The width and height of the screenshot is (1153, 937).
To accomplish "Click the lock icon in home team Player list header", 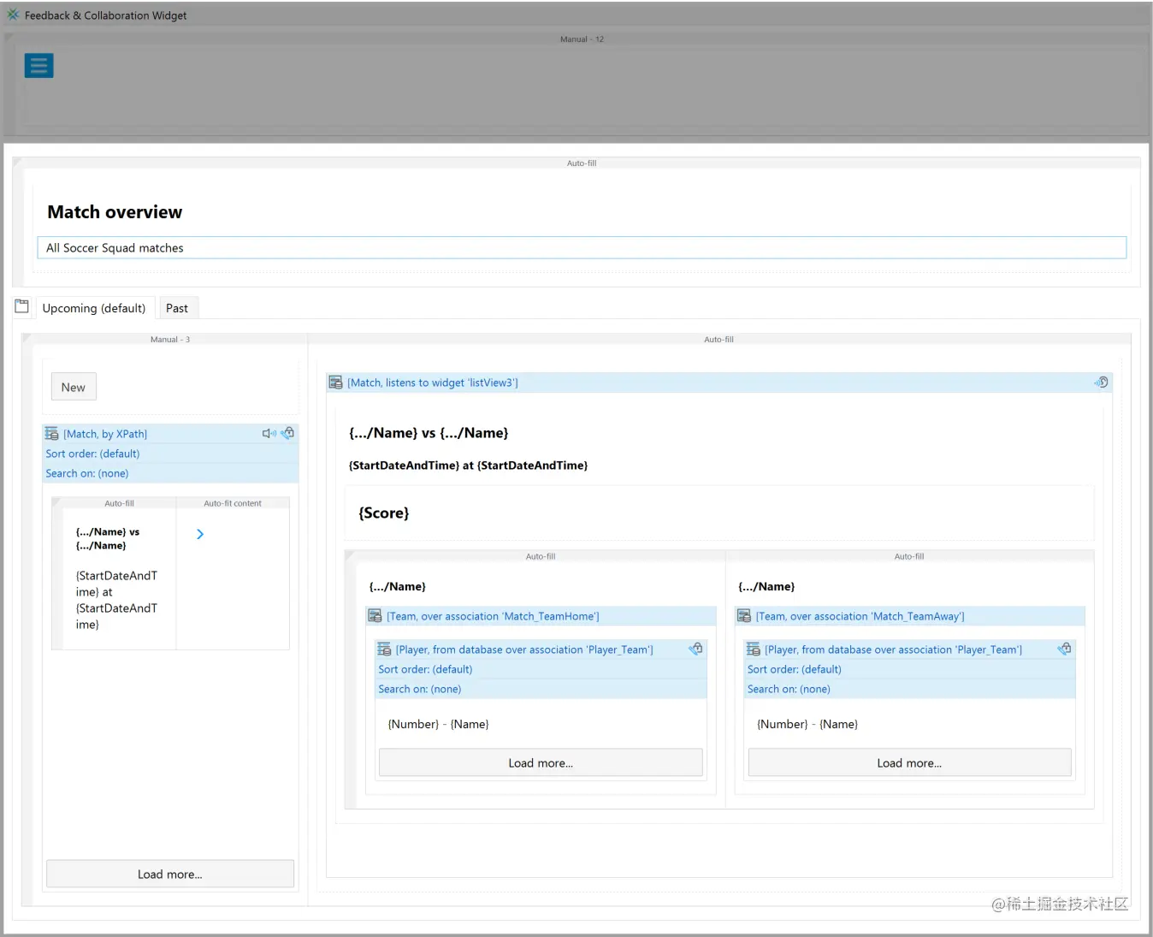I will pyautogui.click(x=696, y=649).
